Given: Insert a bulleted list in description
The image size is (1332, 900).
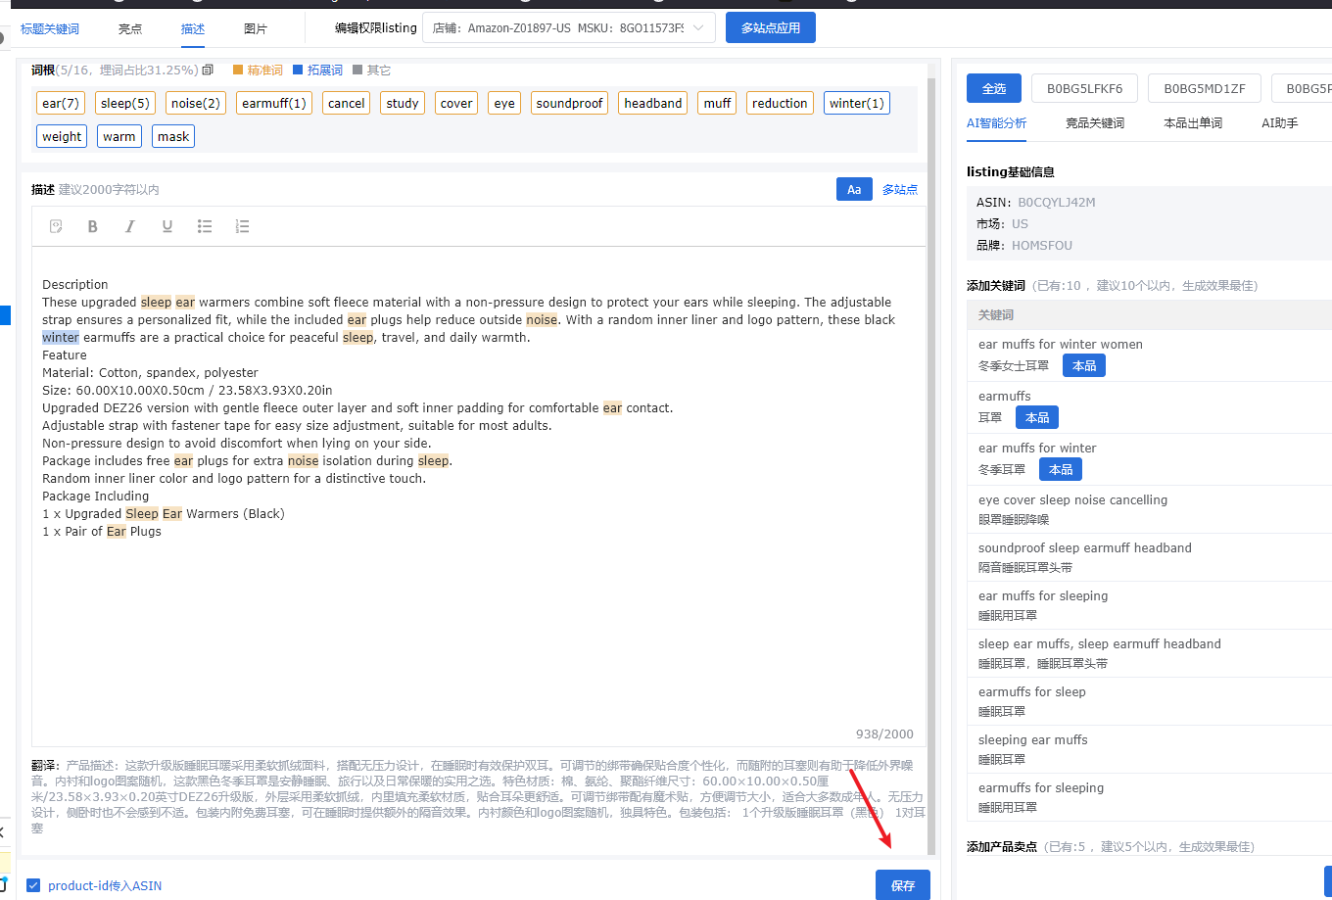Looking at the screenshot, I should pyautogui.click(x=205, y=226).
